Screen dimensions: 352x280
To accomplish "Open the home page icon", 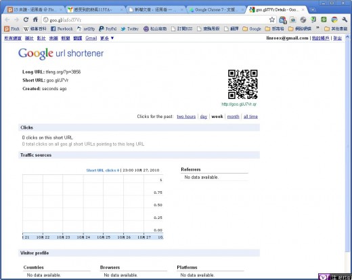I will click(35, 20).
